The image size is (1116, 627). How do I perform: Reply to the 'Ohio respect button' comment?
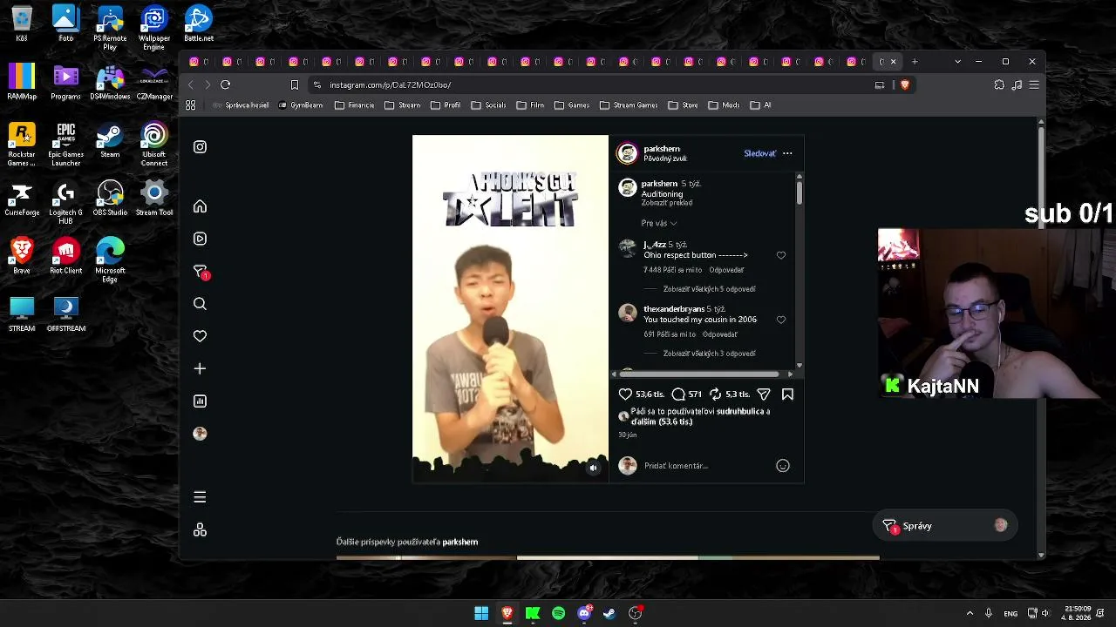click(x=725, y=270)
